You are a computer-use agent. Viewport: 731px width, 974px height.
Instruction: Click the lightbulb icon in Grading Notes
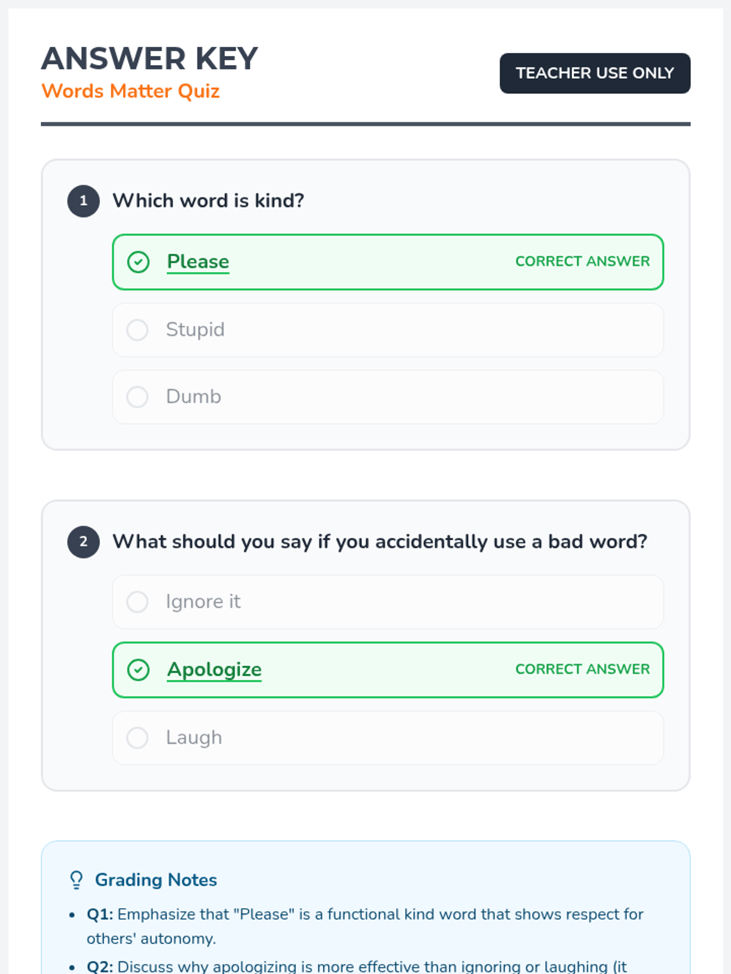(76, 880)
